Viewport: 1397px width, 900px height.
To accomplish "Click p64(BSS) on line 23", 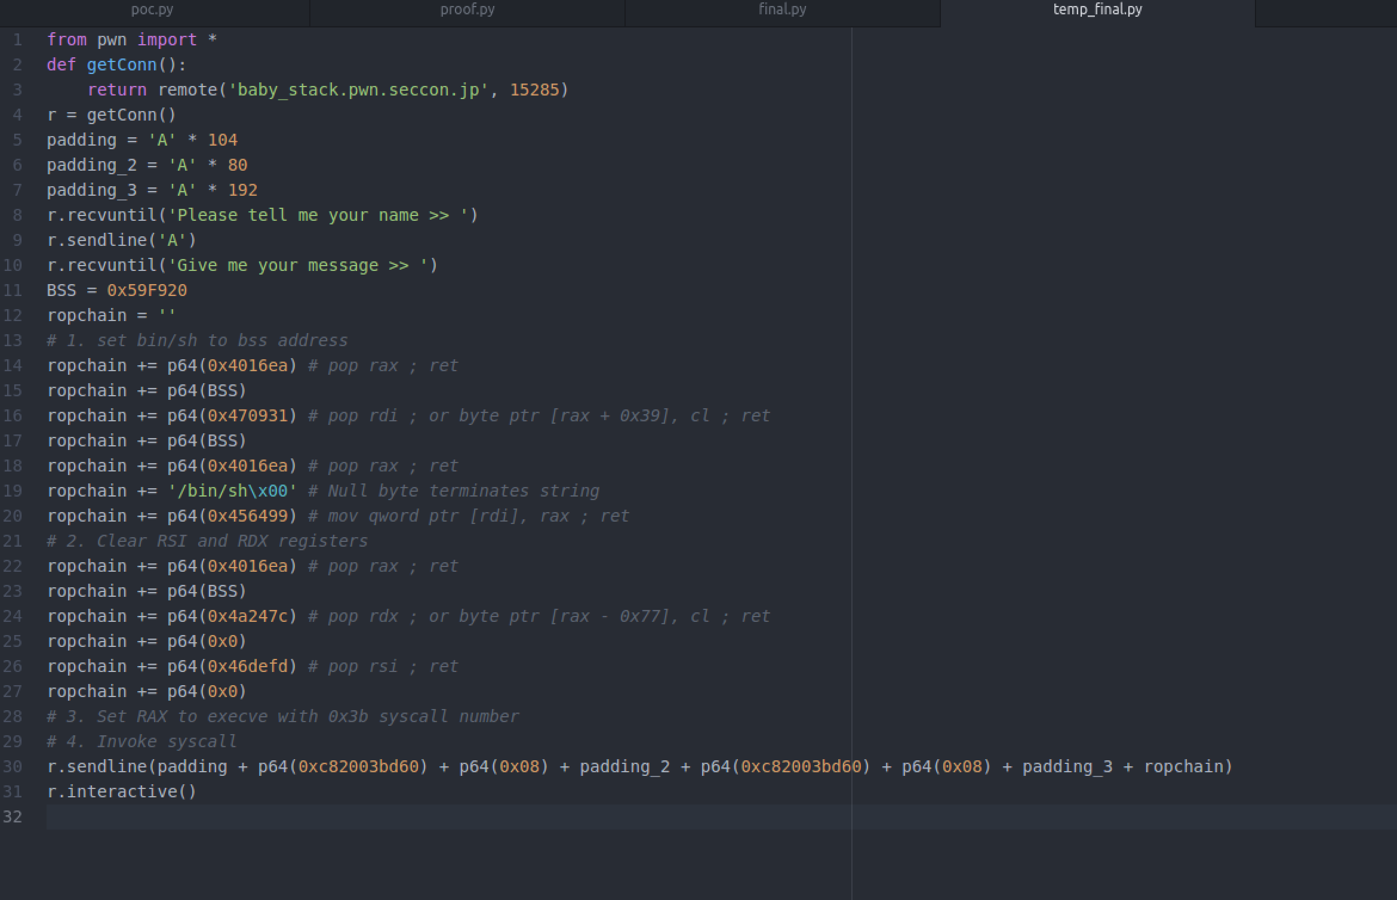I will point(207,591).
